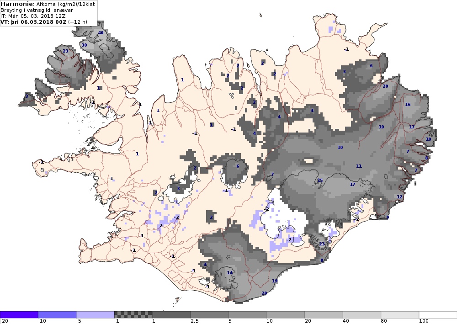Screen dimensions: 457x324
Task: Click the '40' value on the map
Action: click(101, 32)
